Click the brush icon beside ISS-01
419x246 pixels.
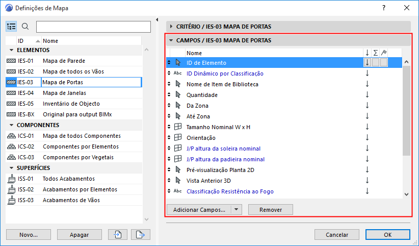[11, 179]
